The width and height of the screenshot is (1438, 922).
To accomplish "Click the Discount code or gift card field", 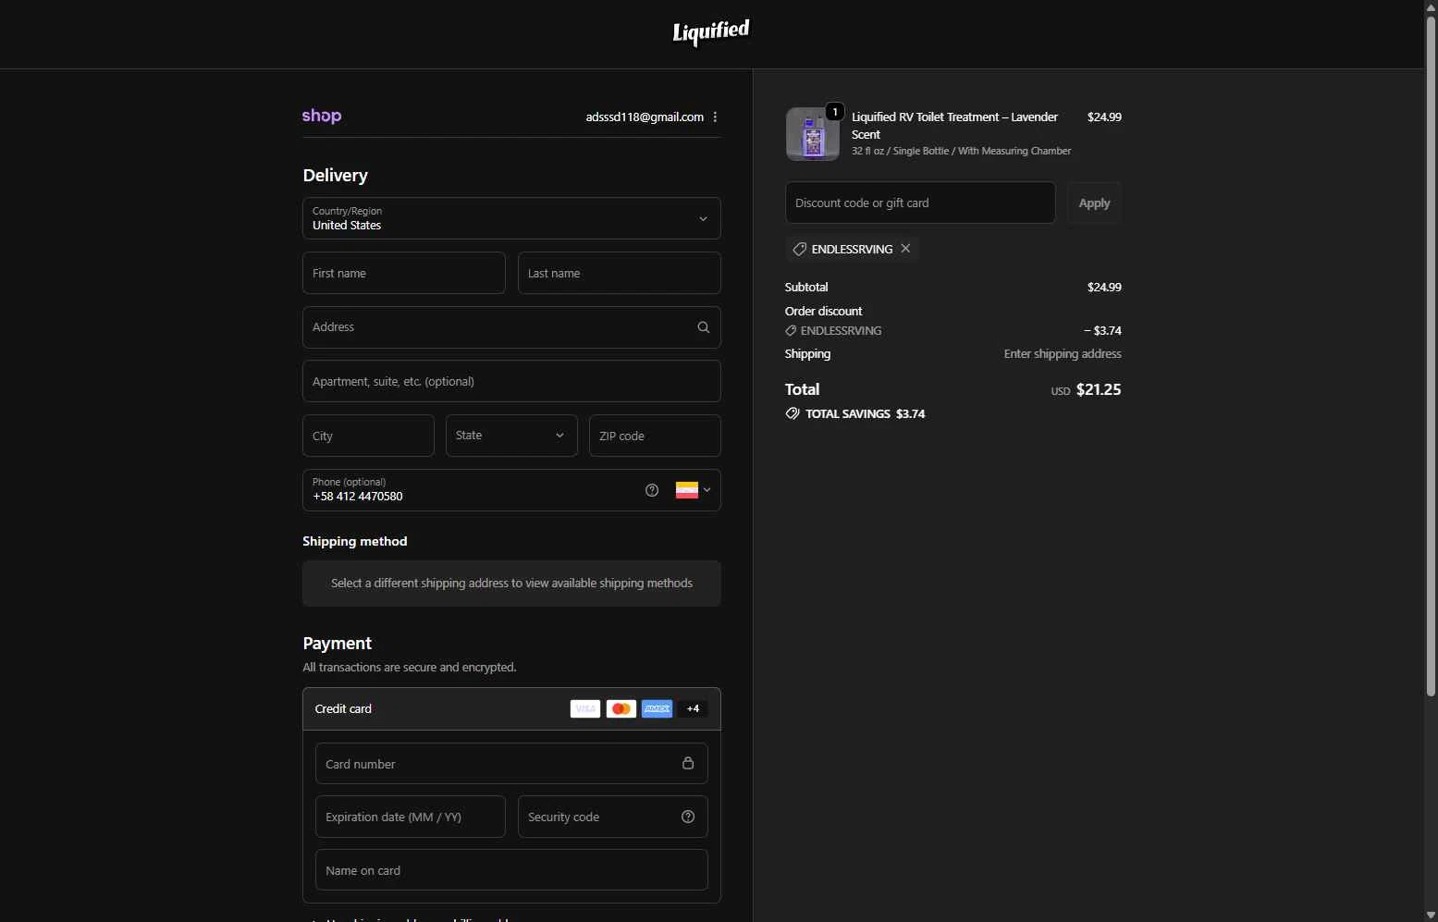I will tap(920, 203).
